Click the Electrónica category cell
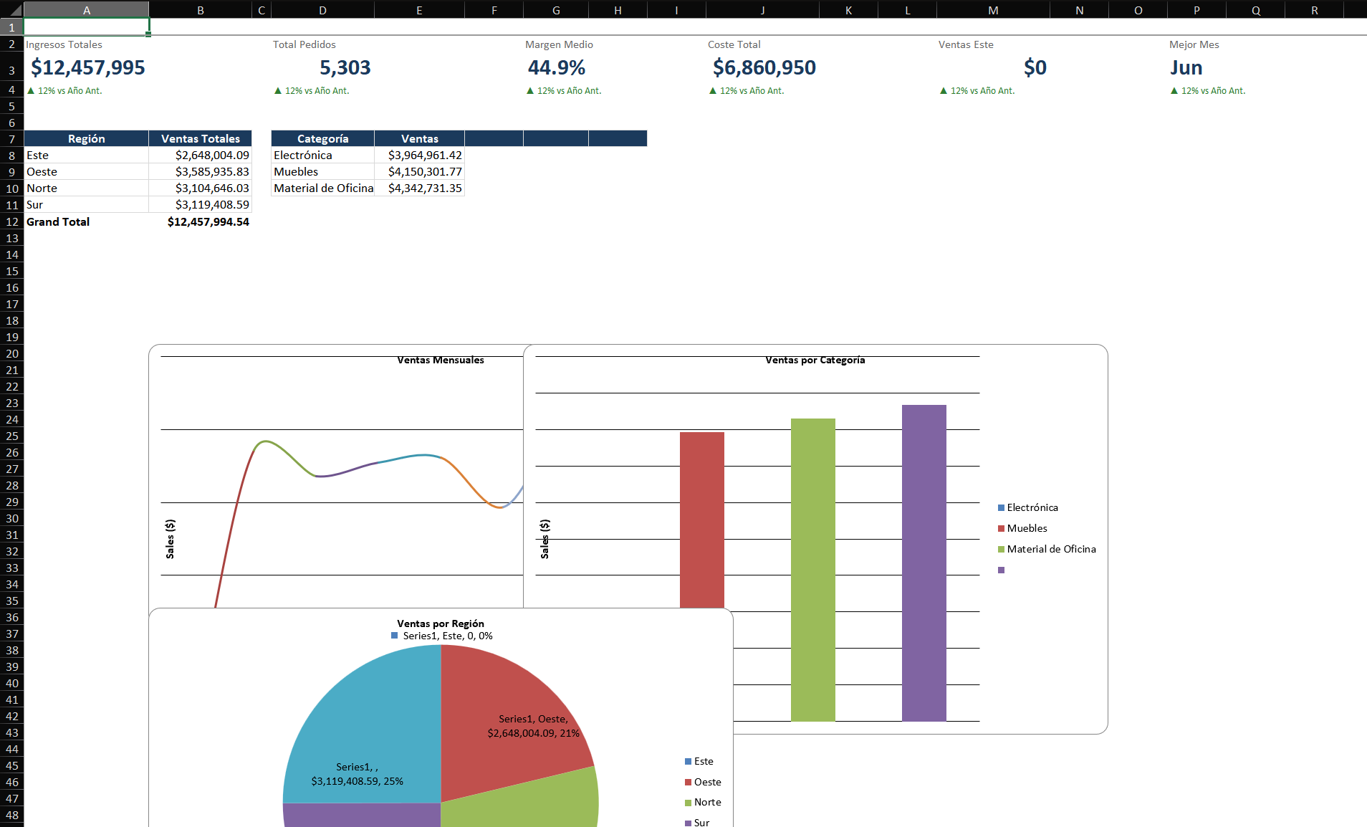 pyautogui.click(x=322, y=156)
